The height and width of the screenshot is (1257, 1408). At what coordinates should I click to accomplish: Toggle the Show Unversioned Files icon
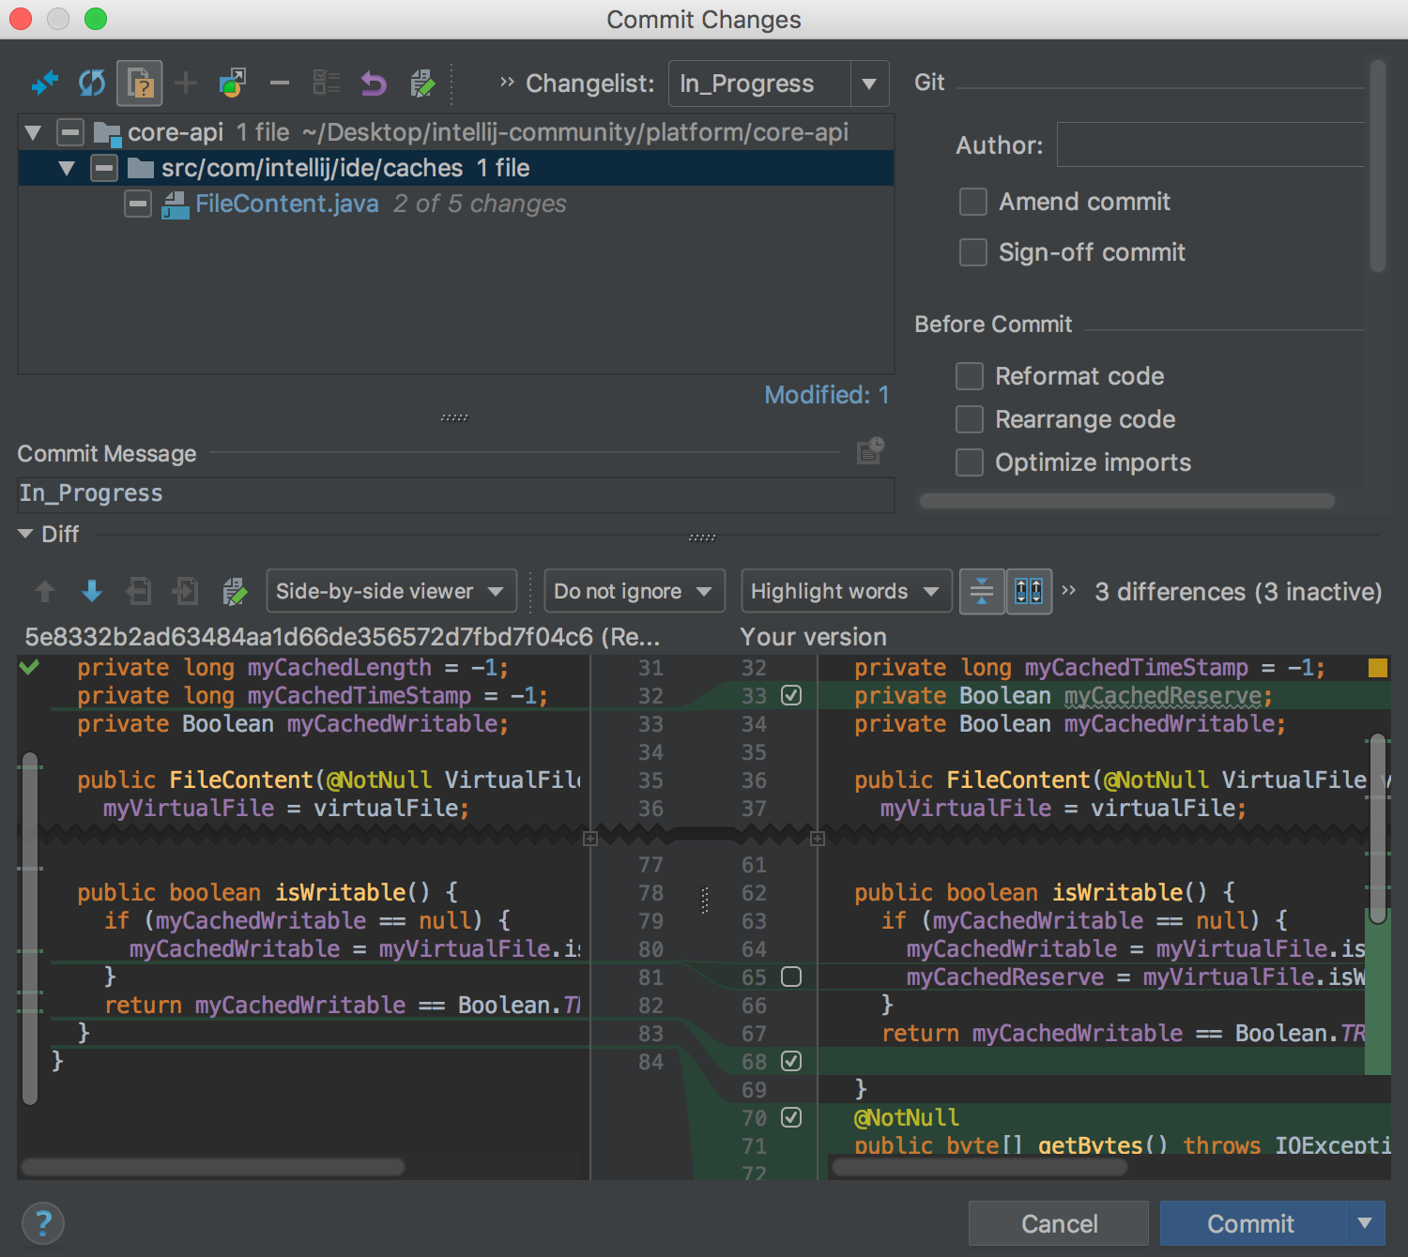click(x=138, y=83)
